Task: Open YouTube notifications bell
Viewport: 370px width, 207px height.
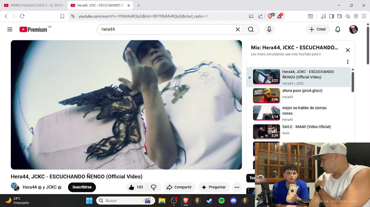Action: click(338, 29)
